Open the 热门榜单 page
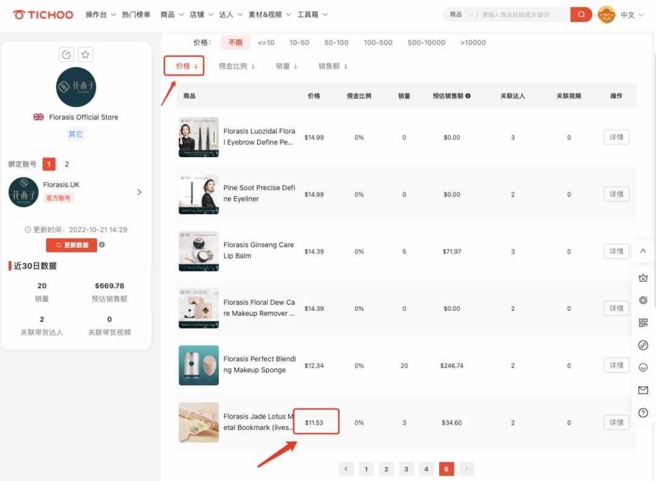 click(x=136, y=15)
